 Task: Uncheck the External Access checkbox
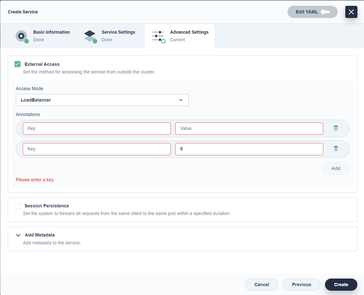[x=17, y=64]
